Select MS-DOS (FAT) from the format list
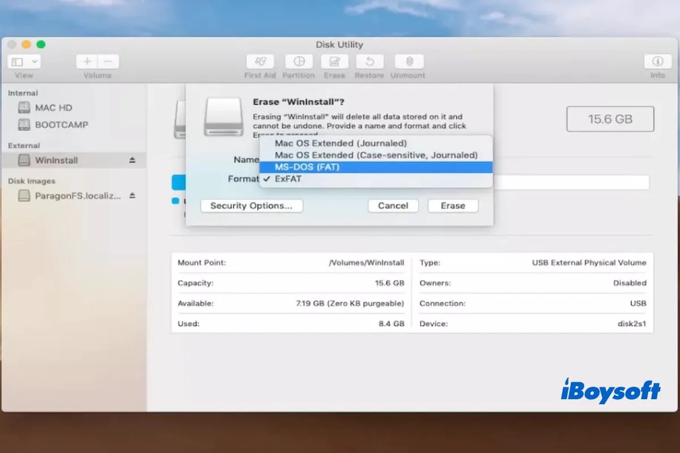The width and height of the screenshot is (680, 453). (307, 167)
